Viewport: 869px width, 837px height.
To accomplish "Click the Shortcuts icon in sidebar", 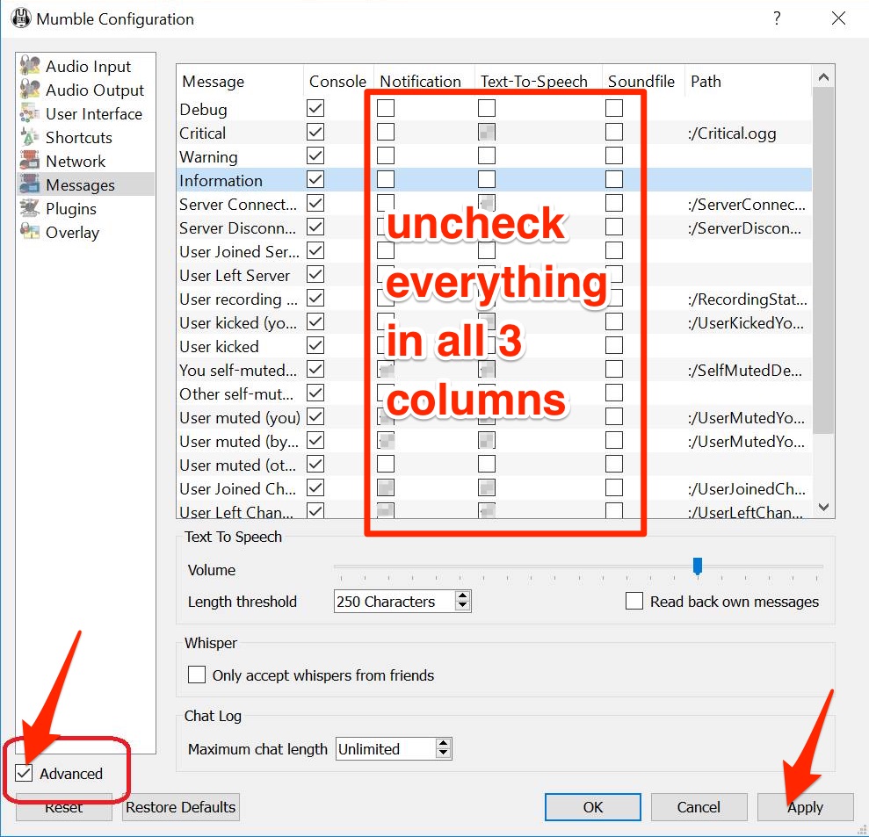I will (30, 137).
